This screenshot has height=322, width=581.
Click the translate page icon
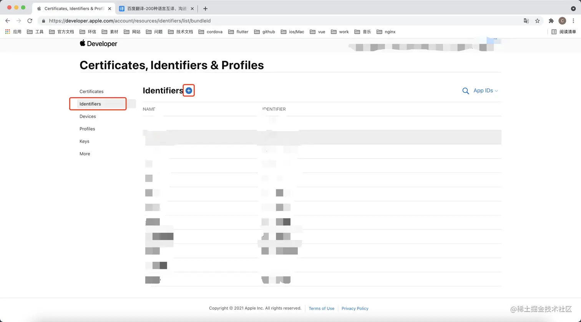[526, 21]
